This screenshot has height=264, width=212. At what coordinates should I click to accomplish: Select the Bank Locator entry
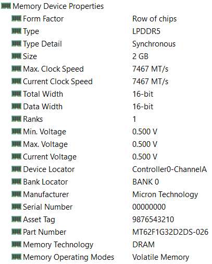click(45, 182)
